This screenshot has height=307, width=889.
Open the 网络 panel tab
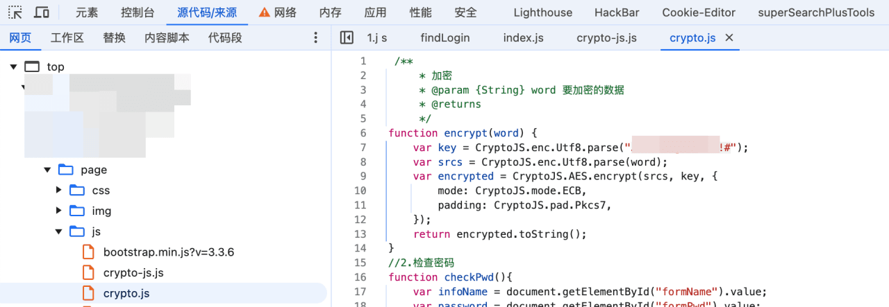[x=285, y=12]
